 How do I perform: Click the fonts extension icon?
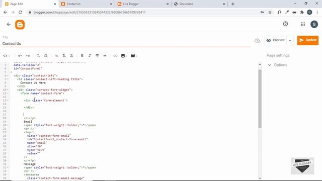tap(279, 12)
